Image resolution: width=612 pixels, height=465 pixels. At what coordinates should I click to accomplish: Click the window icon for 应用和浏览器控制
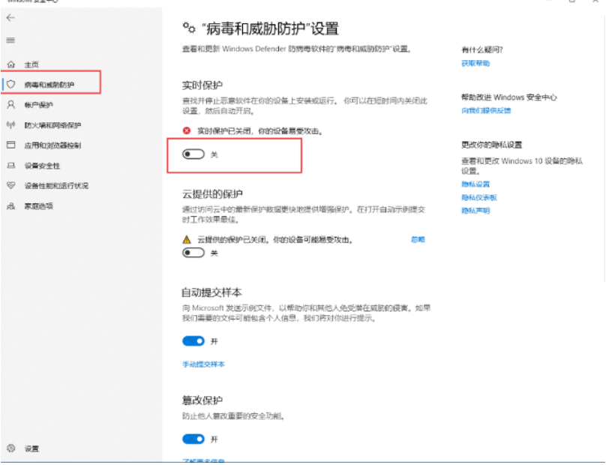point(11,145)
